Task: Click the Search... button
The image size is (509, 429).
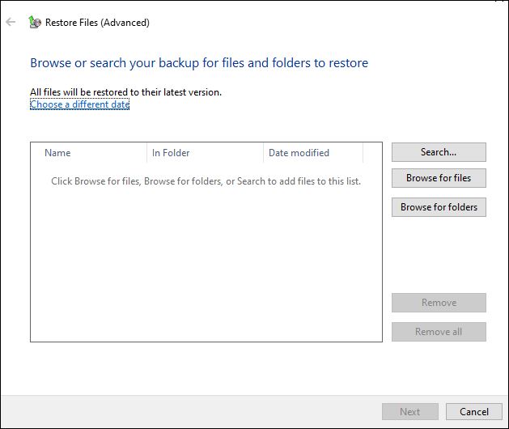Action: tap(439, 152)
